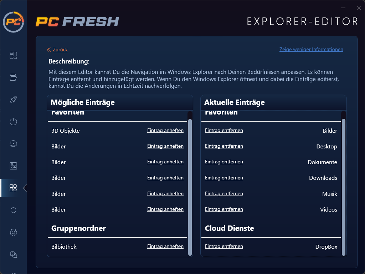The height and width of the screenshot is (274, 365).
Task: Click the Mögliche Einträge list scrollbar
Action: pos(190,187)
